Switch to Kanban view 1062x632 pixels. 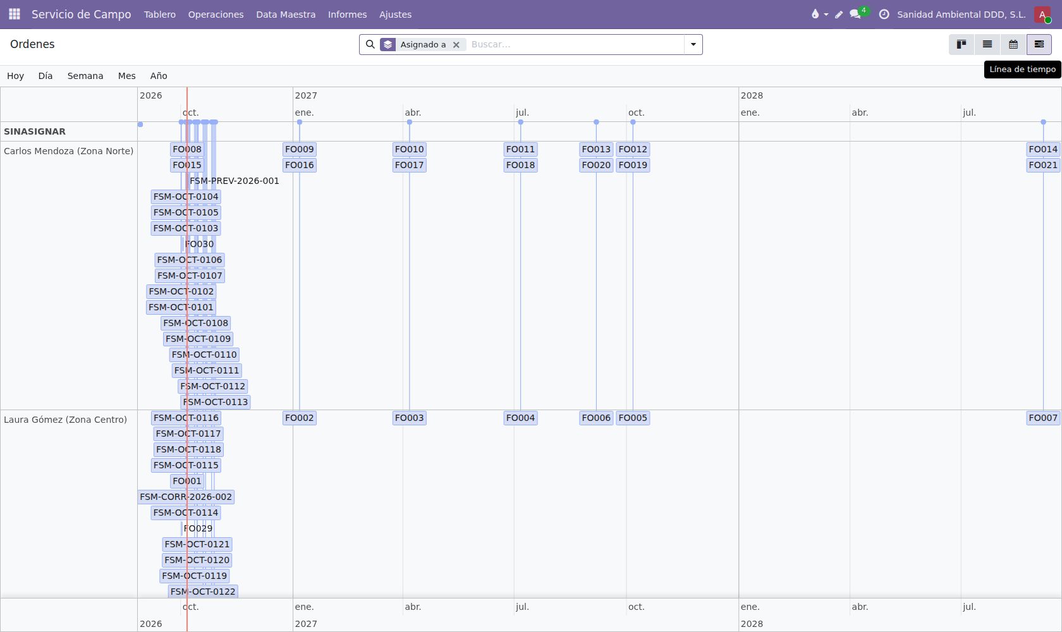961,44
